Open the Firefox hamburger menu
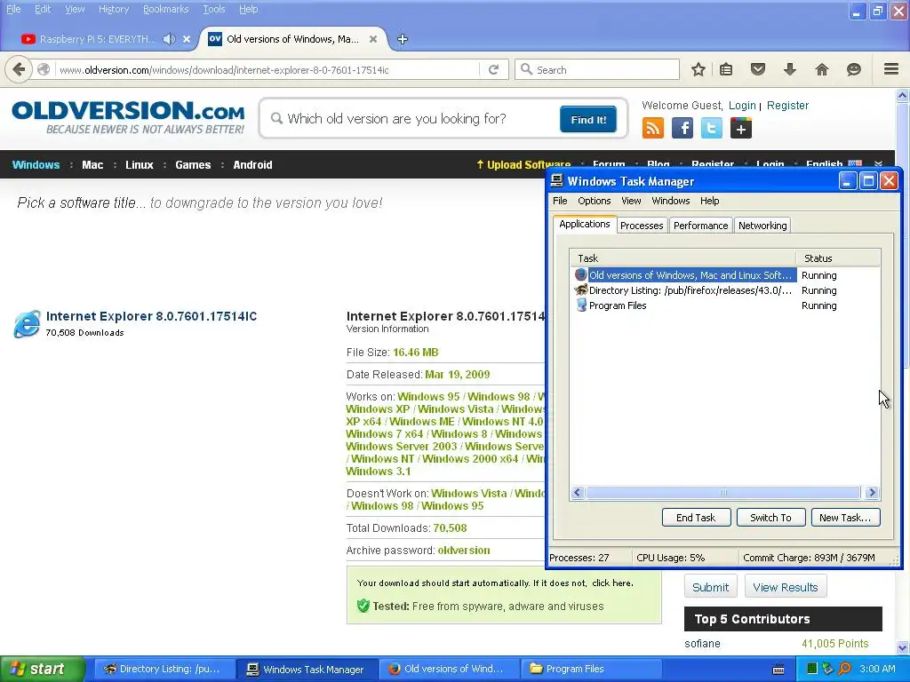The width and height of the screenshot is (910, 682). [891, 69]
